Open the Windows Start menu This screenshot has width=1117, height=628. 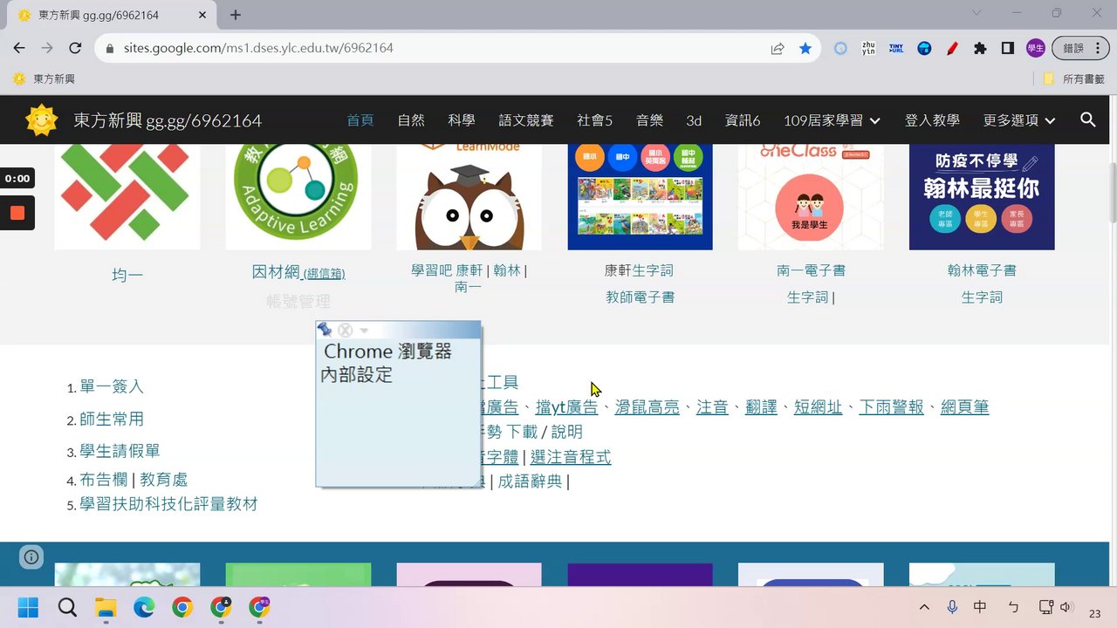[28, 608]
